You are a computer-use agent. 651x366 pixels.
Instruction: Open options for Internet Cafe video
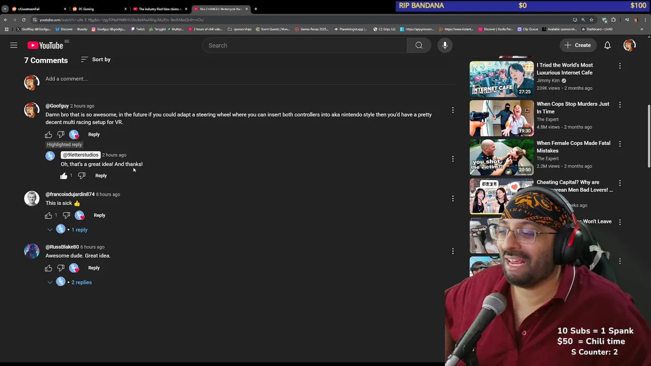click(619, 66)
